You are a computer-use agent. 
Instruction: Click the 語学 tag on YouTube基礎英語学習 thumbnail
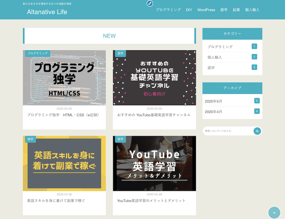(x=121, y=53)
